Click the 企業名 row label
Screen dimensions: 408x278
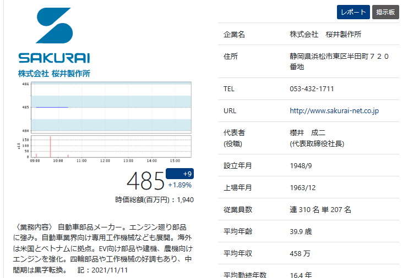[x=234, y=35]
